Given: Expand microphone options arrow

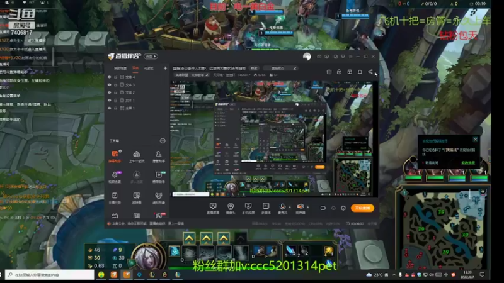Looking at the screenshot, I should (290, 207).
